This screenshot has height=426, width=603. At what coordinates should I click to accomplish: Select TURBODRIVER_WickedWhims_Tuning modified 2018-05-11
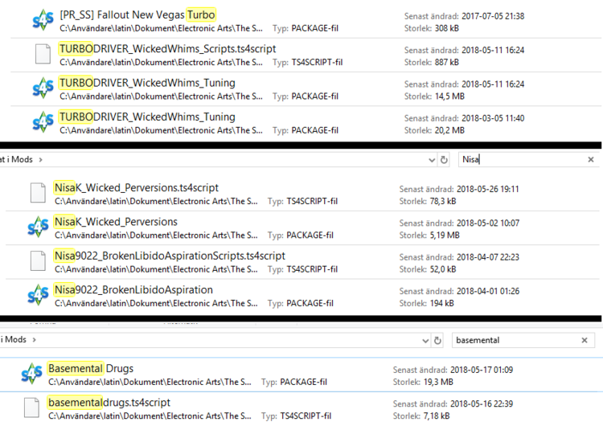pyautogui.click(x=147, y=83)
